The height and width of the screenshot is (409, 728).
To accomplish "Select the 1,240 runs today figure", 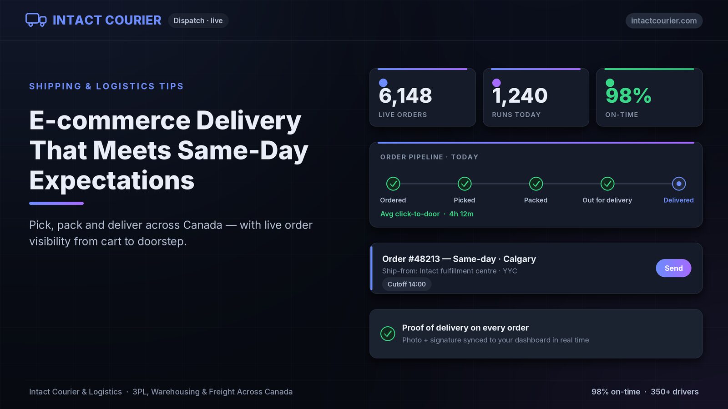I will tap(520, 96).
